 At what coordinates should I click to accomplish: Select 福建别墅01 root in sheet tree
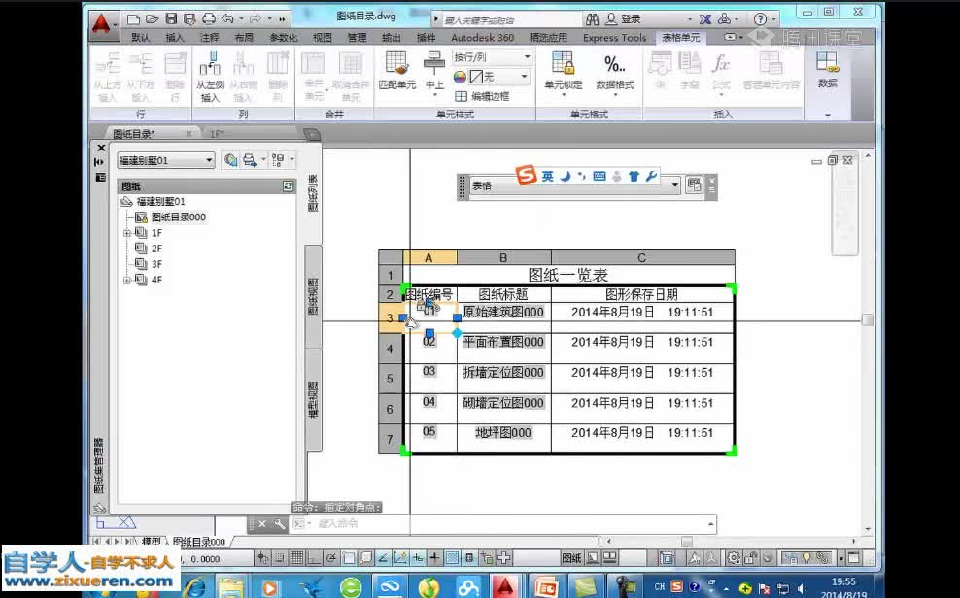tap(160, 201)
